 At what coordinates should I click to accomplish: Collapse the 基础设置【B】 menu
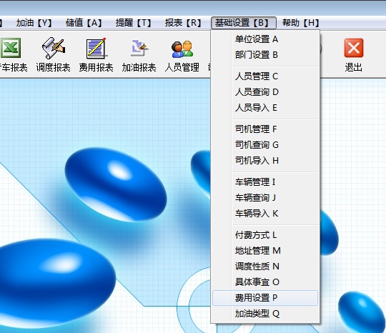(x=244, y=23)
